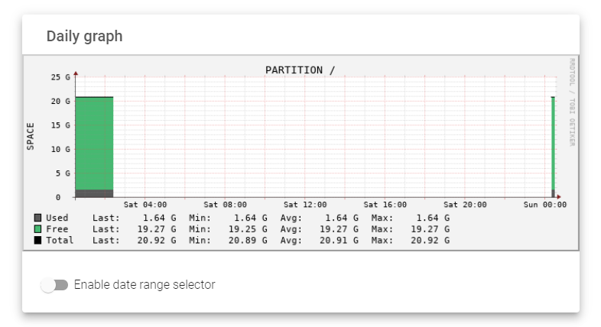Click the Sat 12:00 time axis label
Image resolution: width=601 pixels, height=327 pixels.
pos(305,205)
